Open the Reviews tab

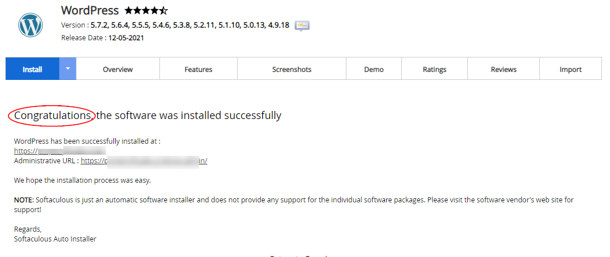504,69
